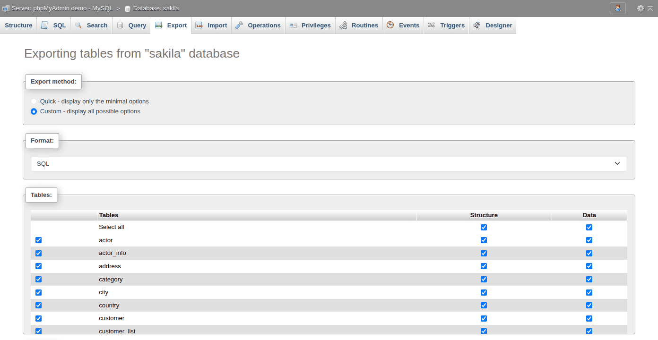
Task: Uncheck the Structure checkbox for customer
Action: coord(484,318)
